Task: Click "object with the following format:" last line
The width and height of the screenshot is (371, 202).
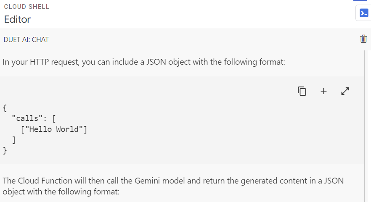Action: pyautogui.click(x=61, y=192)
